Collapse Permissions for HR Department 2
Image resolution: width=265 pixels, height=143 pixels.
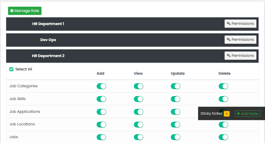pos(240,55)
